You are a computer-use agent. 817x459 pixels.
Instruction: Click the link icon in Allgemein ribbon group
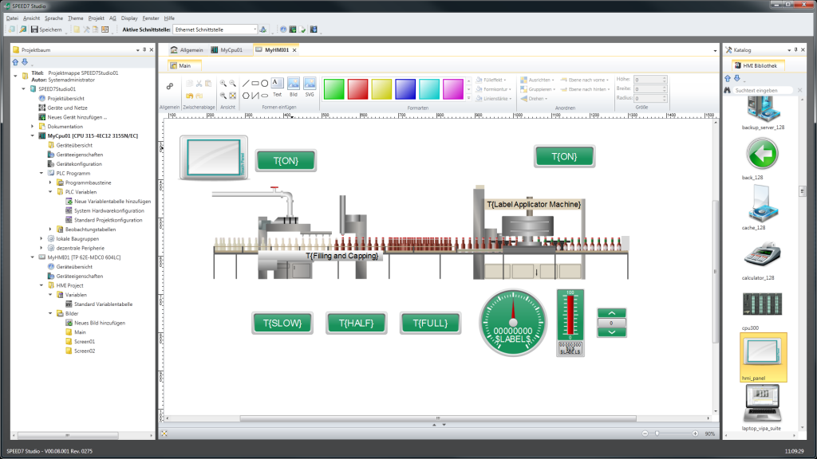click(x=170, y=86)
